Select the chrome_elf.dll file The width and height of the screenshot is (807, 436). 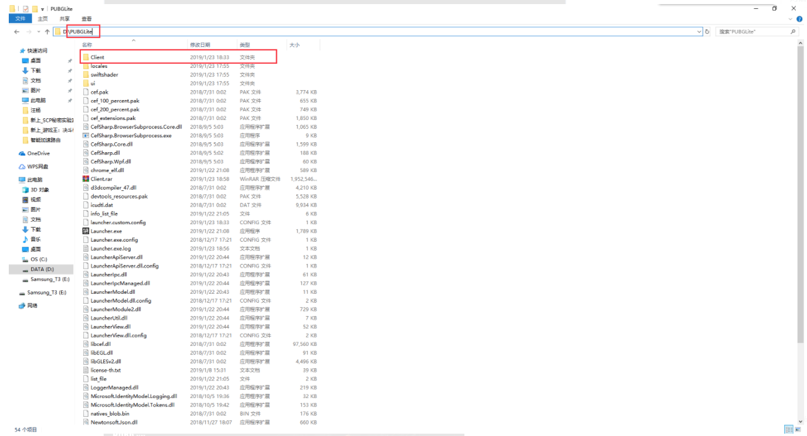(x=107, y=170)
